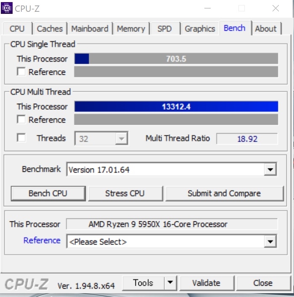Click the Multi Thread score bar 13312.4

[176, 106]
